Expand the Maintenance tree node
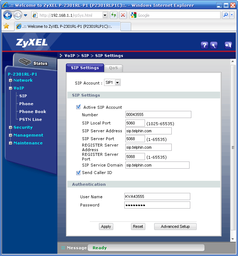The image size is (238, 256). (11, 143)
